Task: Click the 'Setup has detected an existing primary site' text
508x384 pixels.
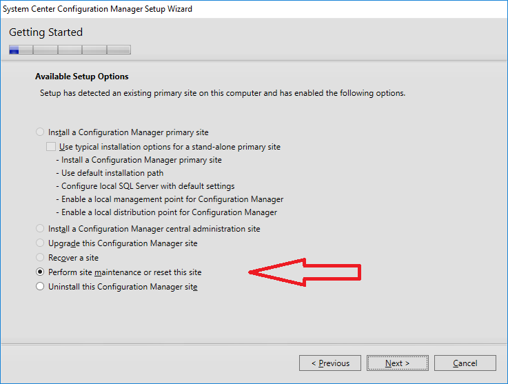Action: tap(223, 93)
